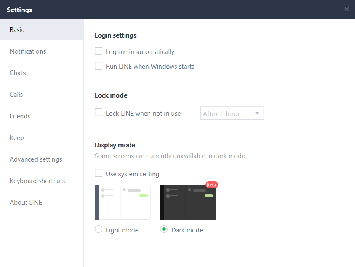
Task: Choose the Light mode radio button
Action: coord(99,229)
